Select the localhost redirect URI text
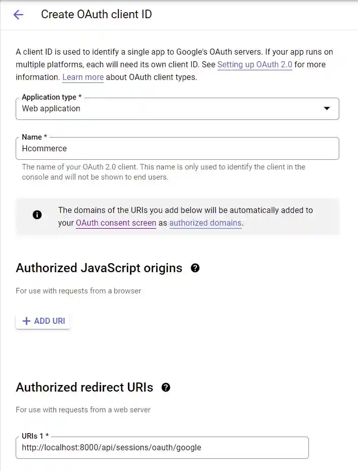The width and height of the screenshot is (358, 471). pos(111,448)
